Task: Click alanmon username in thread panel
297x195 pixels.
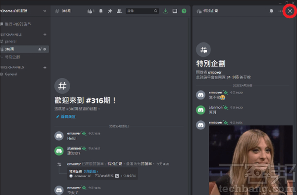Action: 215,107
